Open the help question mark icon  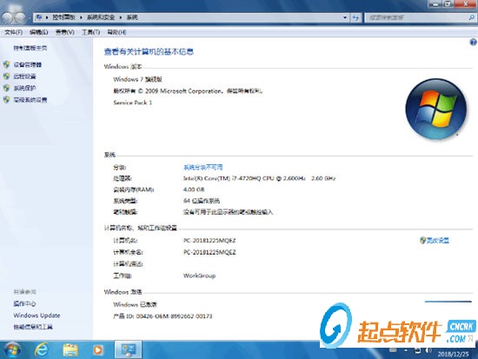(x=473, y=42)
